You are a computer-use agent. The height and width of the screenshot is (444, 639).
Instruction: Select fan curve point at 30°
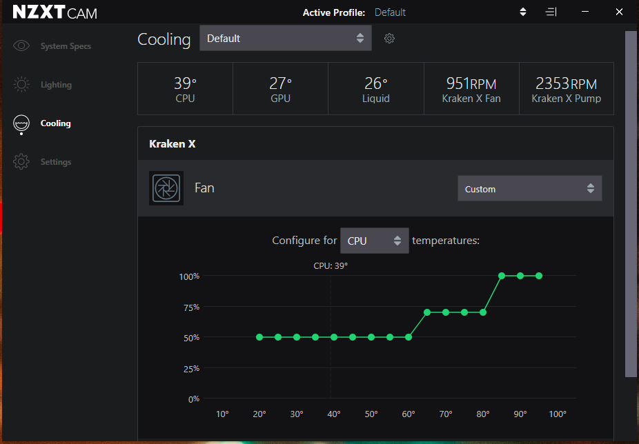coord(297,337)
